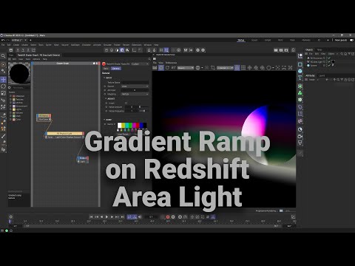This screenshot has width=355, height=266.
Task: Toggle the timeline sound speaker icon
Action: [x=140, y=216]
